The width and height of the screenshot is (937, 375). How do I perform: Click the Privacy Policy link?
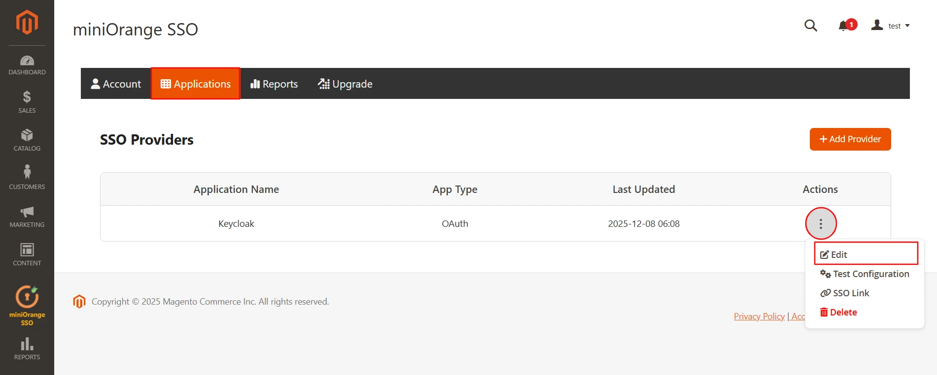click(759, 316)
